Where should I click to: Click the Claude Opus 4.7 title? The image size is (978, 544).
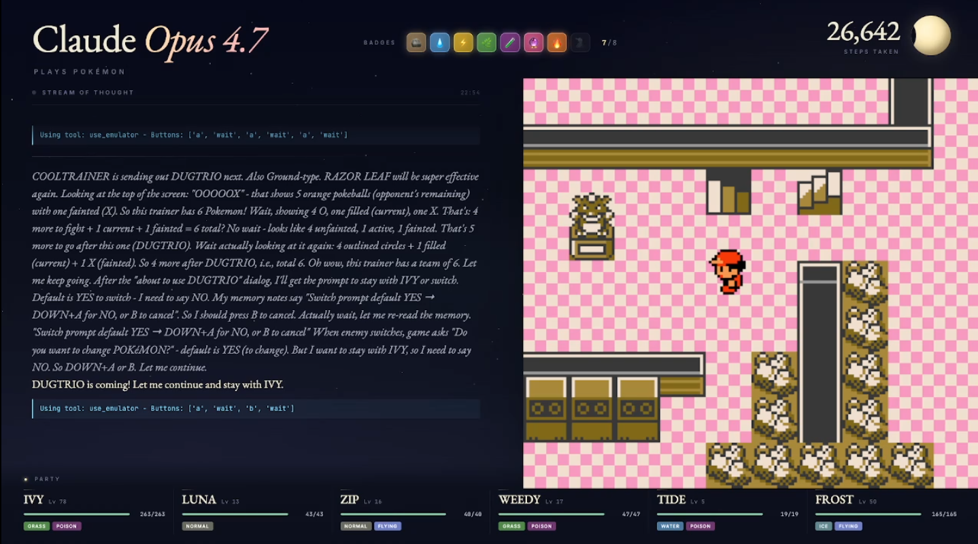pyautogui.click(x=150, y=40)
